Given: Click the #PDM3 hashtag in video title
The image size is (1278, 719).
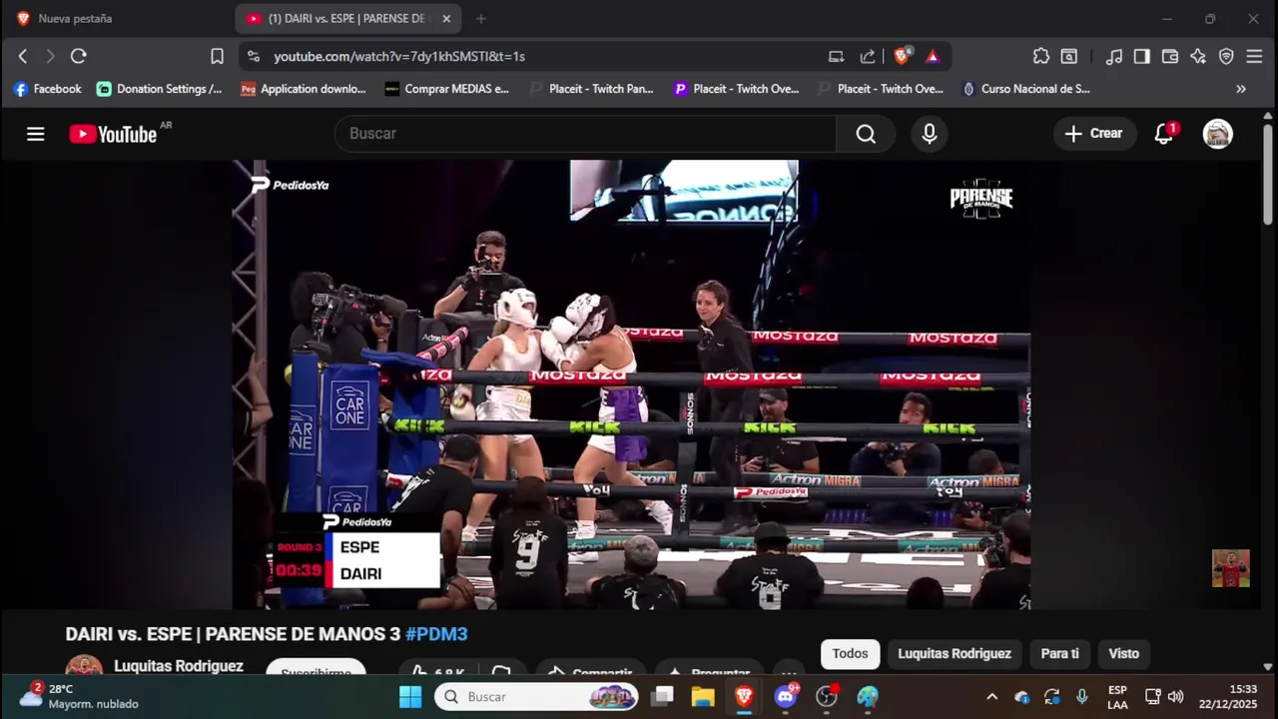Looking at the screenshot, I should [x=436, y=634].
